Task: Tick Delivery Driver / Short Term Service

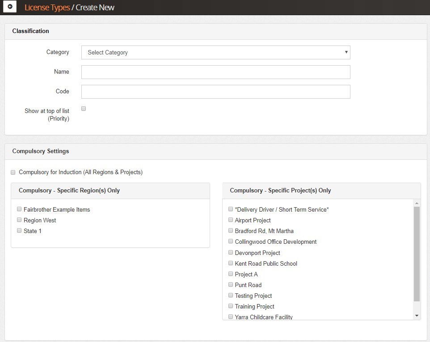Action: [x=231, y=209]
